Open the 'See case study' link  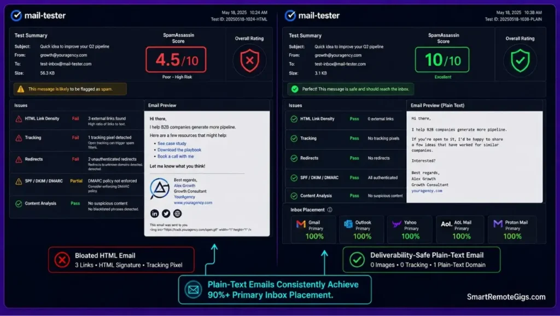point(172,143)
